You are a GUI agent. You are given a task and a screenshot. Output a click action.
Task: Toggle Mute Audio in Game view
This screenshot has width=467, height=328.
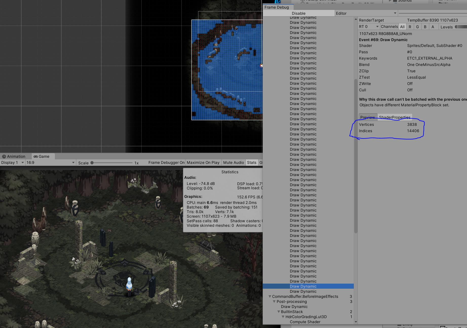(233, 163)
